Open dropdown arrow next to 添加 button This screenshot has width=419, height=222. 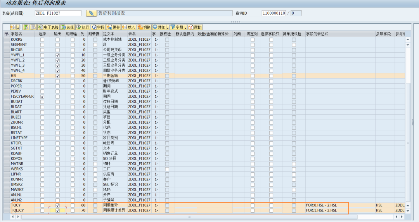pyautogui.click(x=168, y=27)
